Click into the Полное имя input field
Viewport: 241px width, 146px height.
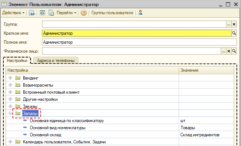coord(139,42)
